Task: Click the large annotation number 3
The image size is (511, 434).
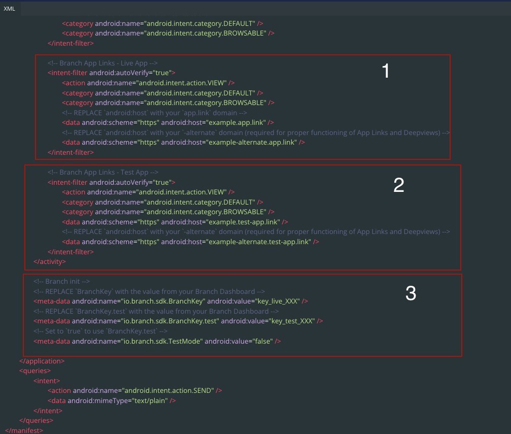Action: (x=411, y=293)
